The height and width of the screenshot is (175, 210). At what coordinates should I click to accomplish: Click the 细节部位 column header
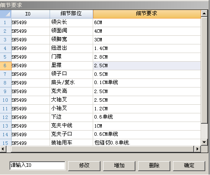click(x=72, y=14)
